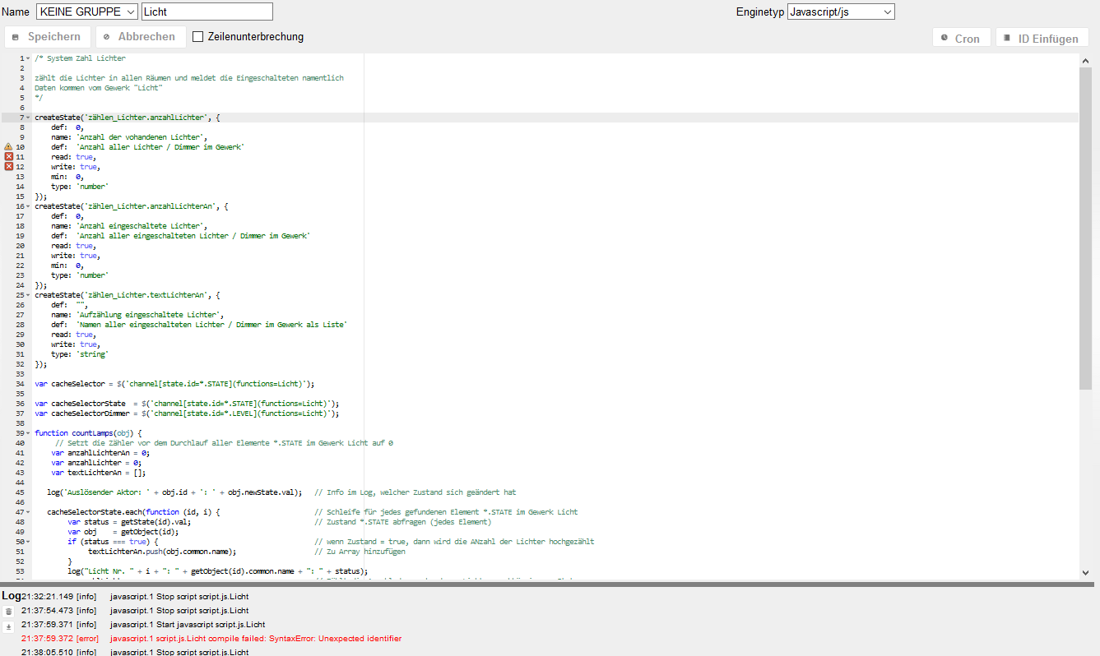Click the Log panel heading
Screen dimensions: 1100x656
11,596
